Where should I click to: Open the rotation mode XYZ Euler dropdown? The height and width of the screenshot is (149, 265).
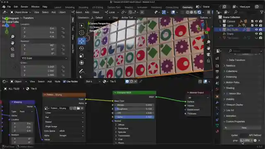pos(44,58)
